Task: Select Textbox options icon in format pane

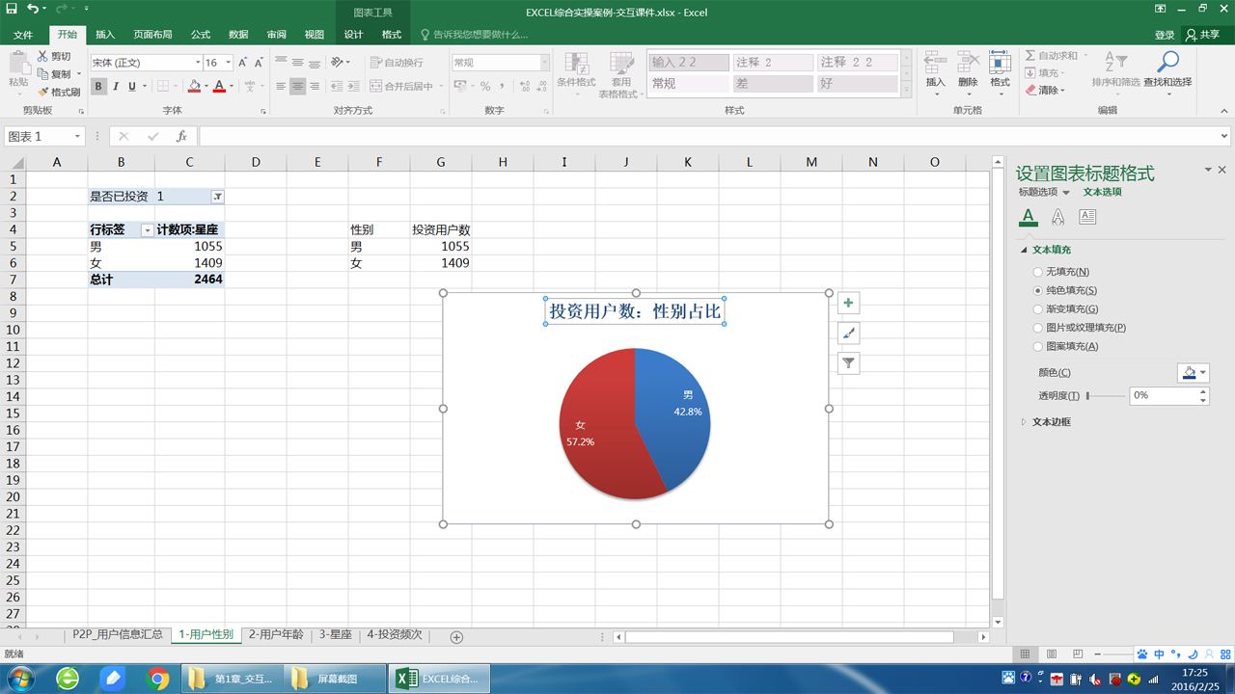Action: [1087, 217]
